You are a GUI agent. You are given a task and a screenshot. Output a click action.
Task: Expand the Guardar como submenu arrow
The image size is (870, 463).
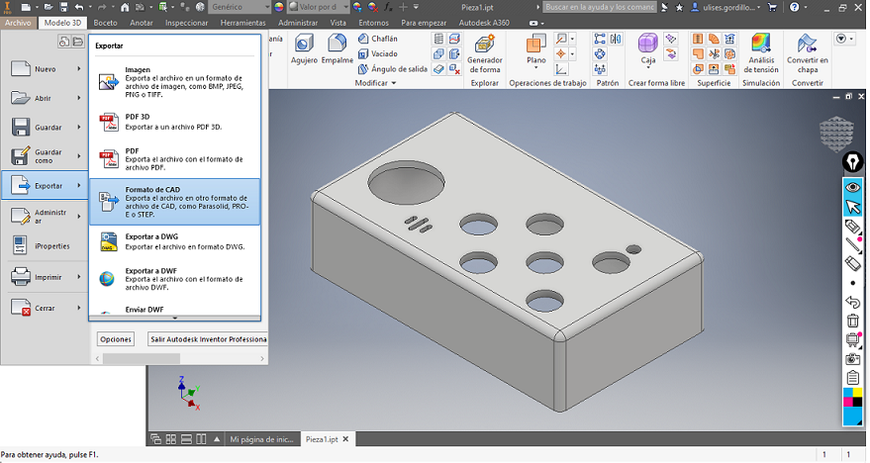point(79,156)
